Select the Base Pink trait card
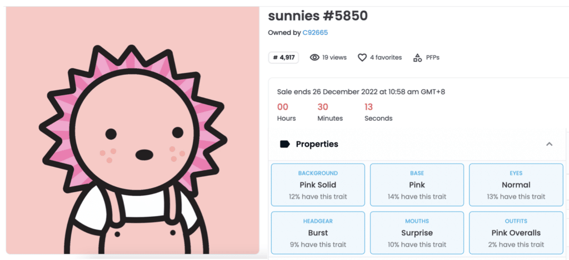Viewport: 569px width, 260px height. coord(417,185)
